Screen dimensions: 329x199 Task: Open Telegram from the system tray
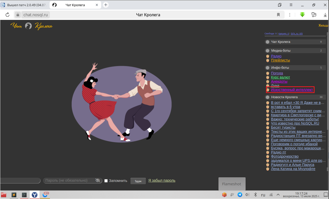[240, 195]
